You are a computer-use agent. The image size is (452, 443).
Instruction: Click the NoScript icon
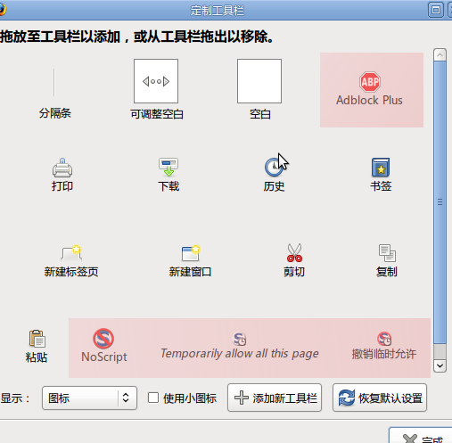(x=103, y=339)
